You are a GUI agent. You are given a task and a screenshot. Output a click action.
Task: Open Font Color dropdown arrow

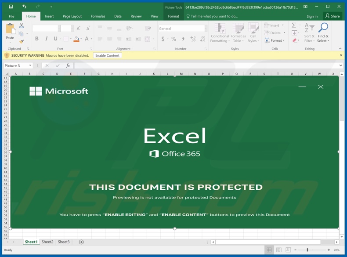tap(91, 39)
